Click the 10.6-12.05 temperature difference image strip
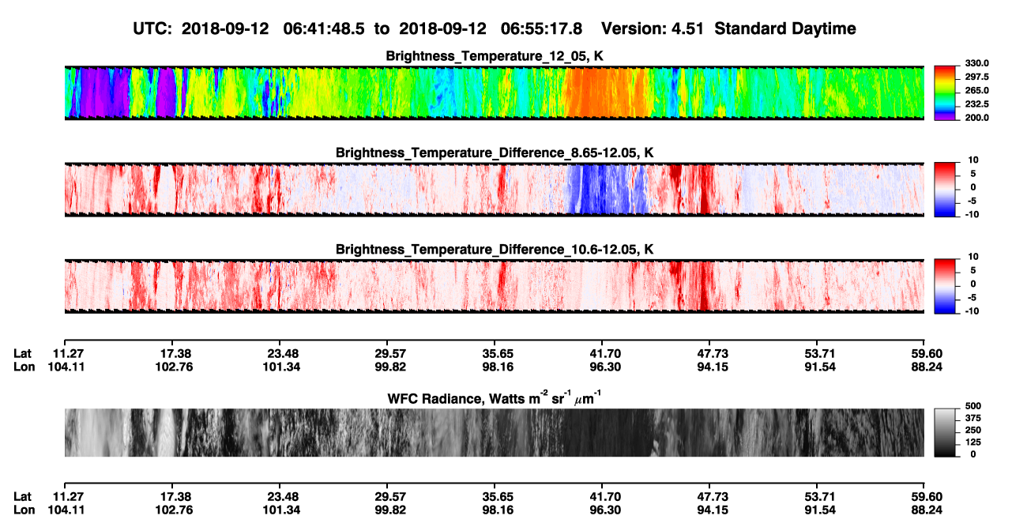Viewport: 1027px width, 527px height. tap(494, 286)
